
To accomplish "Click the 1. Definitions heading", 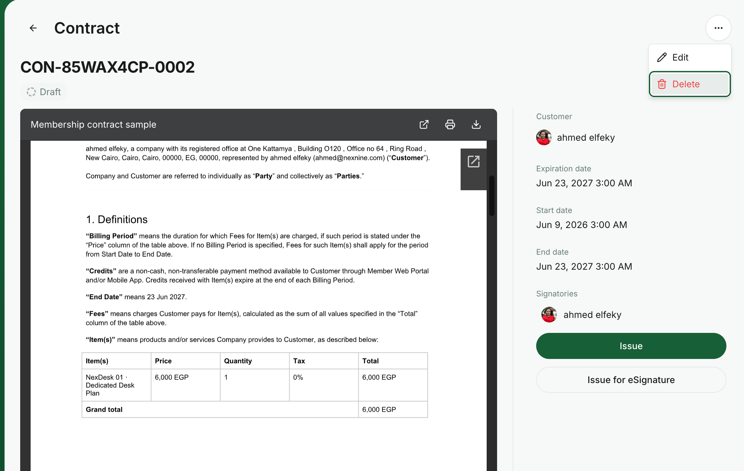I will coord(117,220).
